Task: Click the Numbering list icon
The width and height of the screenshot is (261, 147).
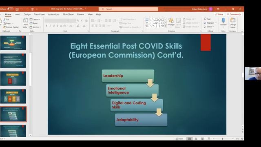Action: pos(99,20)
